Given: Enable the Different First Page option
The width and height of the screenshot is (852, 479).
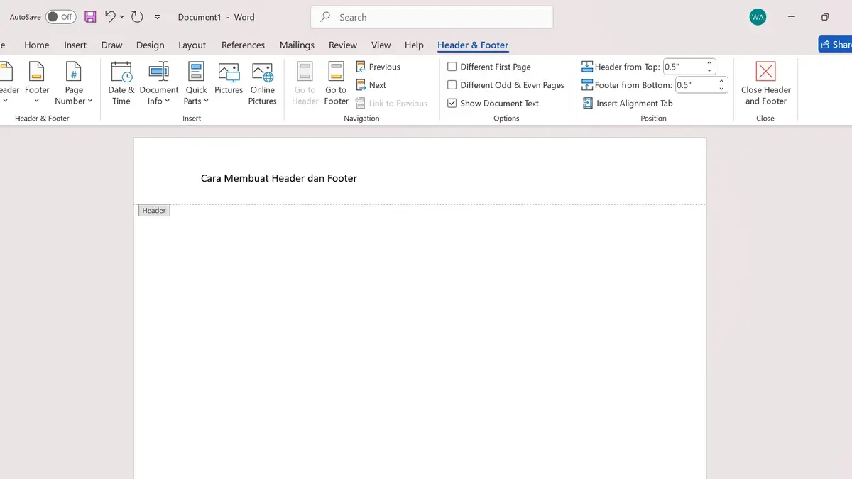Looking at the screenshot, I should 452,66.
